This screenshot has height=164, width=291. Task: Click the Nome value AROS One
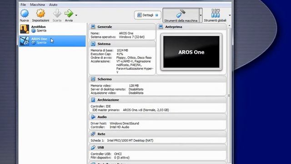point(126,33)
